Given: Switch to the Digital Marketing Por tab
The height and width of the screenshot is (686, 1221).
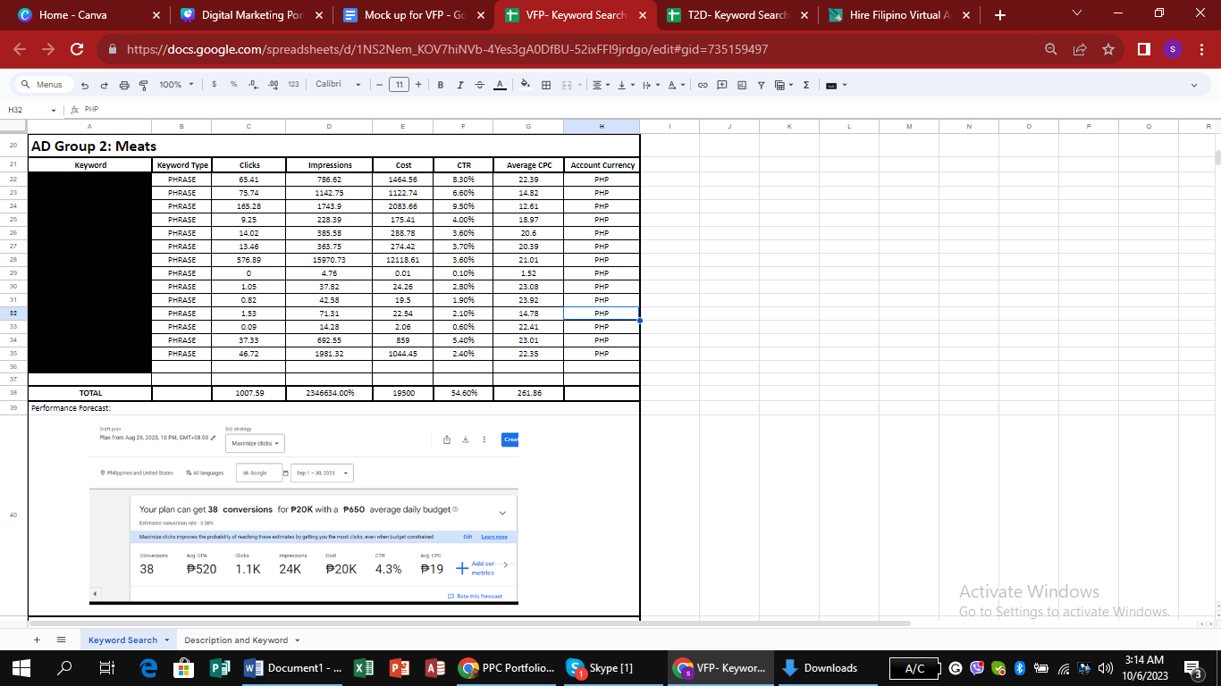Looking at the screenshot, I should pos(249,15).
